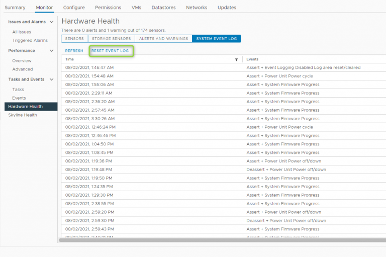
Task: Collapse the Tasks and Events section
Action: point(51,79)
